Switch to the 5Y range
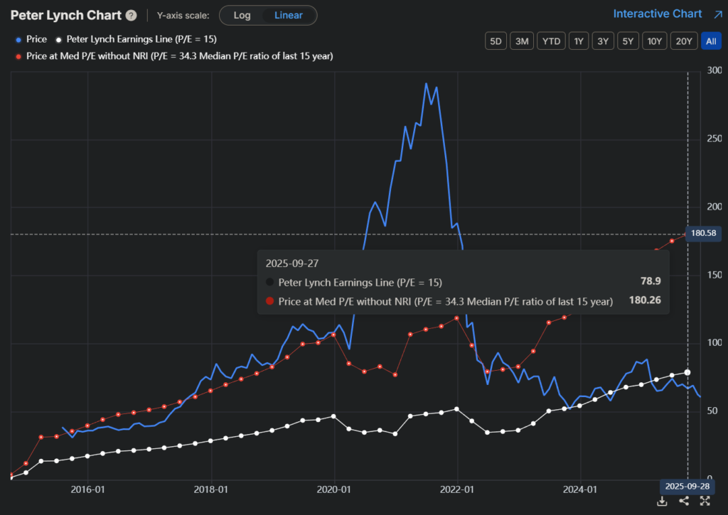Viewport: 728px width, 515px height. [627, 41]
